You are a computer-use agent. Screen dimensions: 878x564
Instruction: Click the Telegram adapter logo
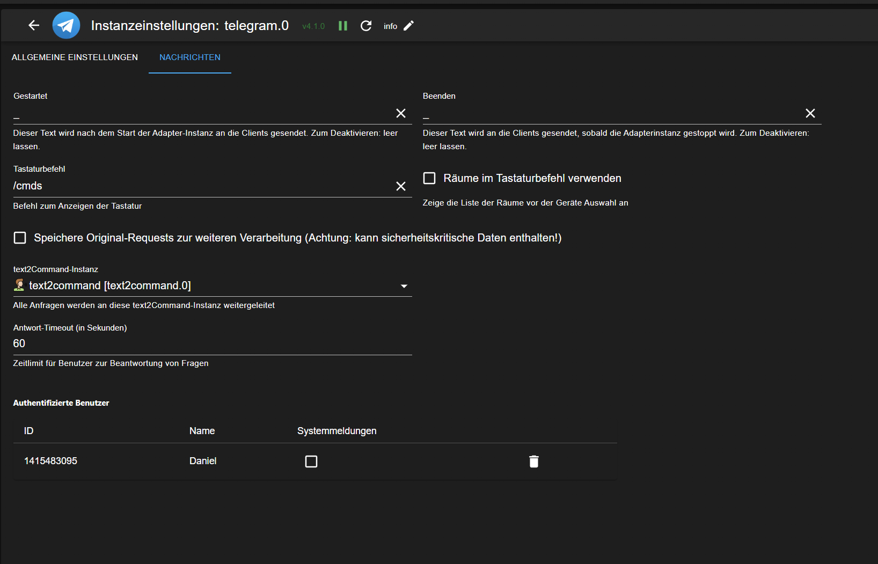[66, 25]
